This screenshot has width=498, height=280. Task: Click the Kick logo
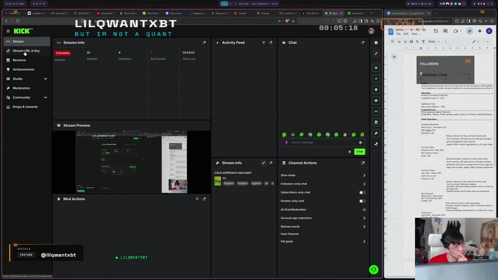(23, 31)
